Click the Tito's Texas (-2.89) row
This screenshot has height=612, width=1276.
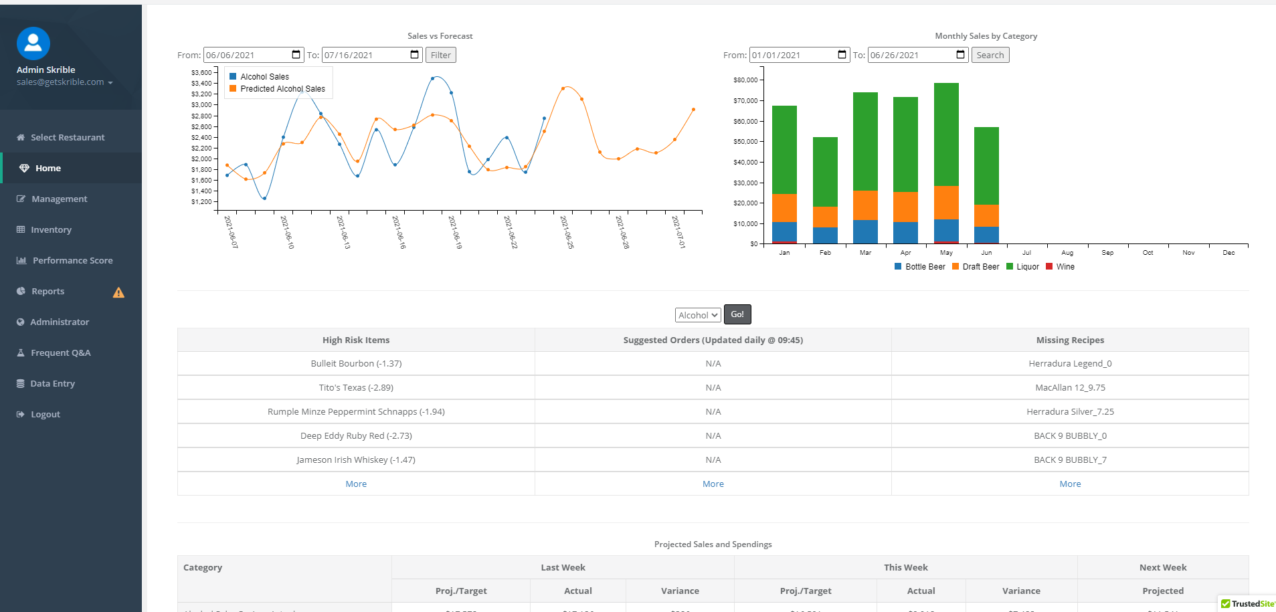(x=356, y=387)
